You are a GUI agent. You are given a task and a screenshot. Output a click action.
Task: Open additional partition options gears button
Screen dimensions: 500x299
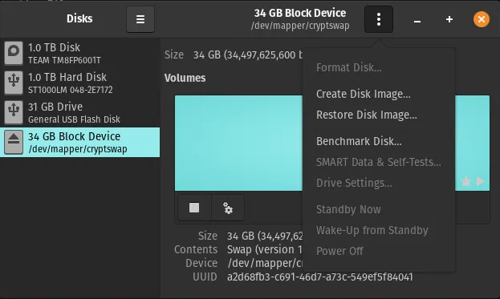[x=228, y=208]
